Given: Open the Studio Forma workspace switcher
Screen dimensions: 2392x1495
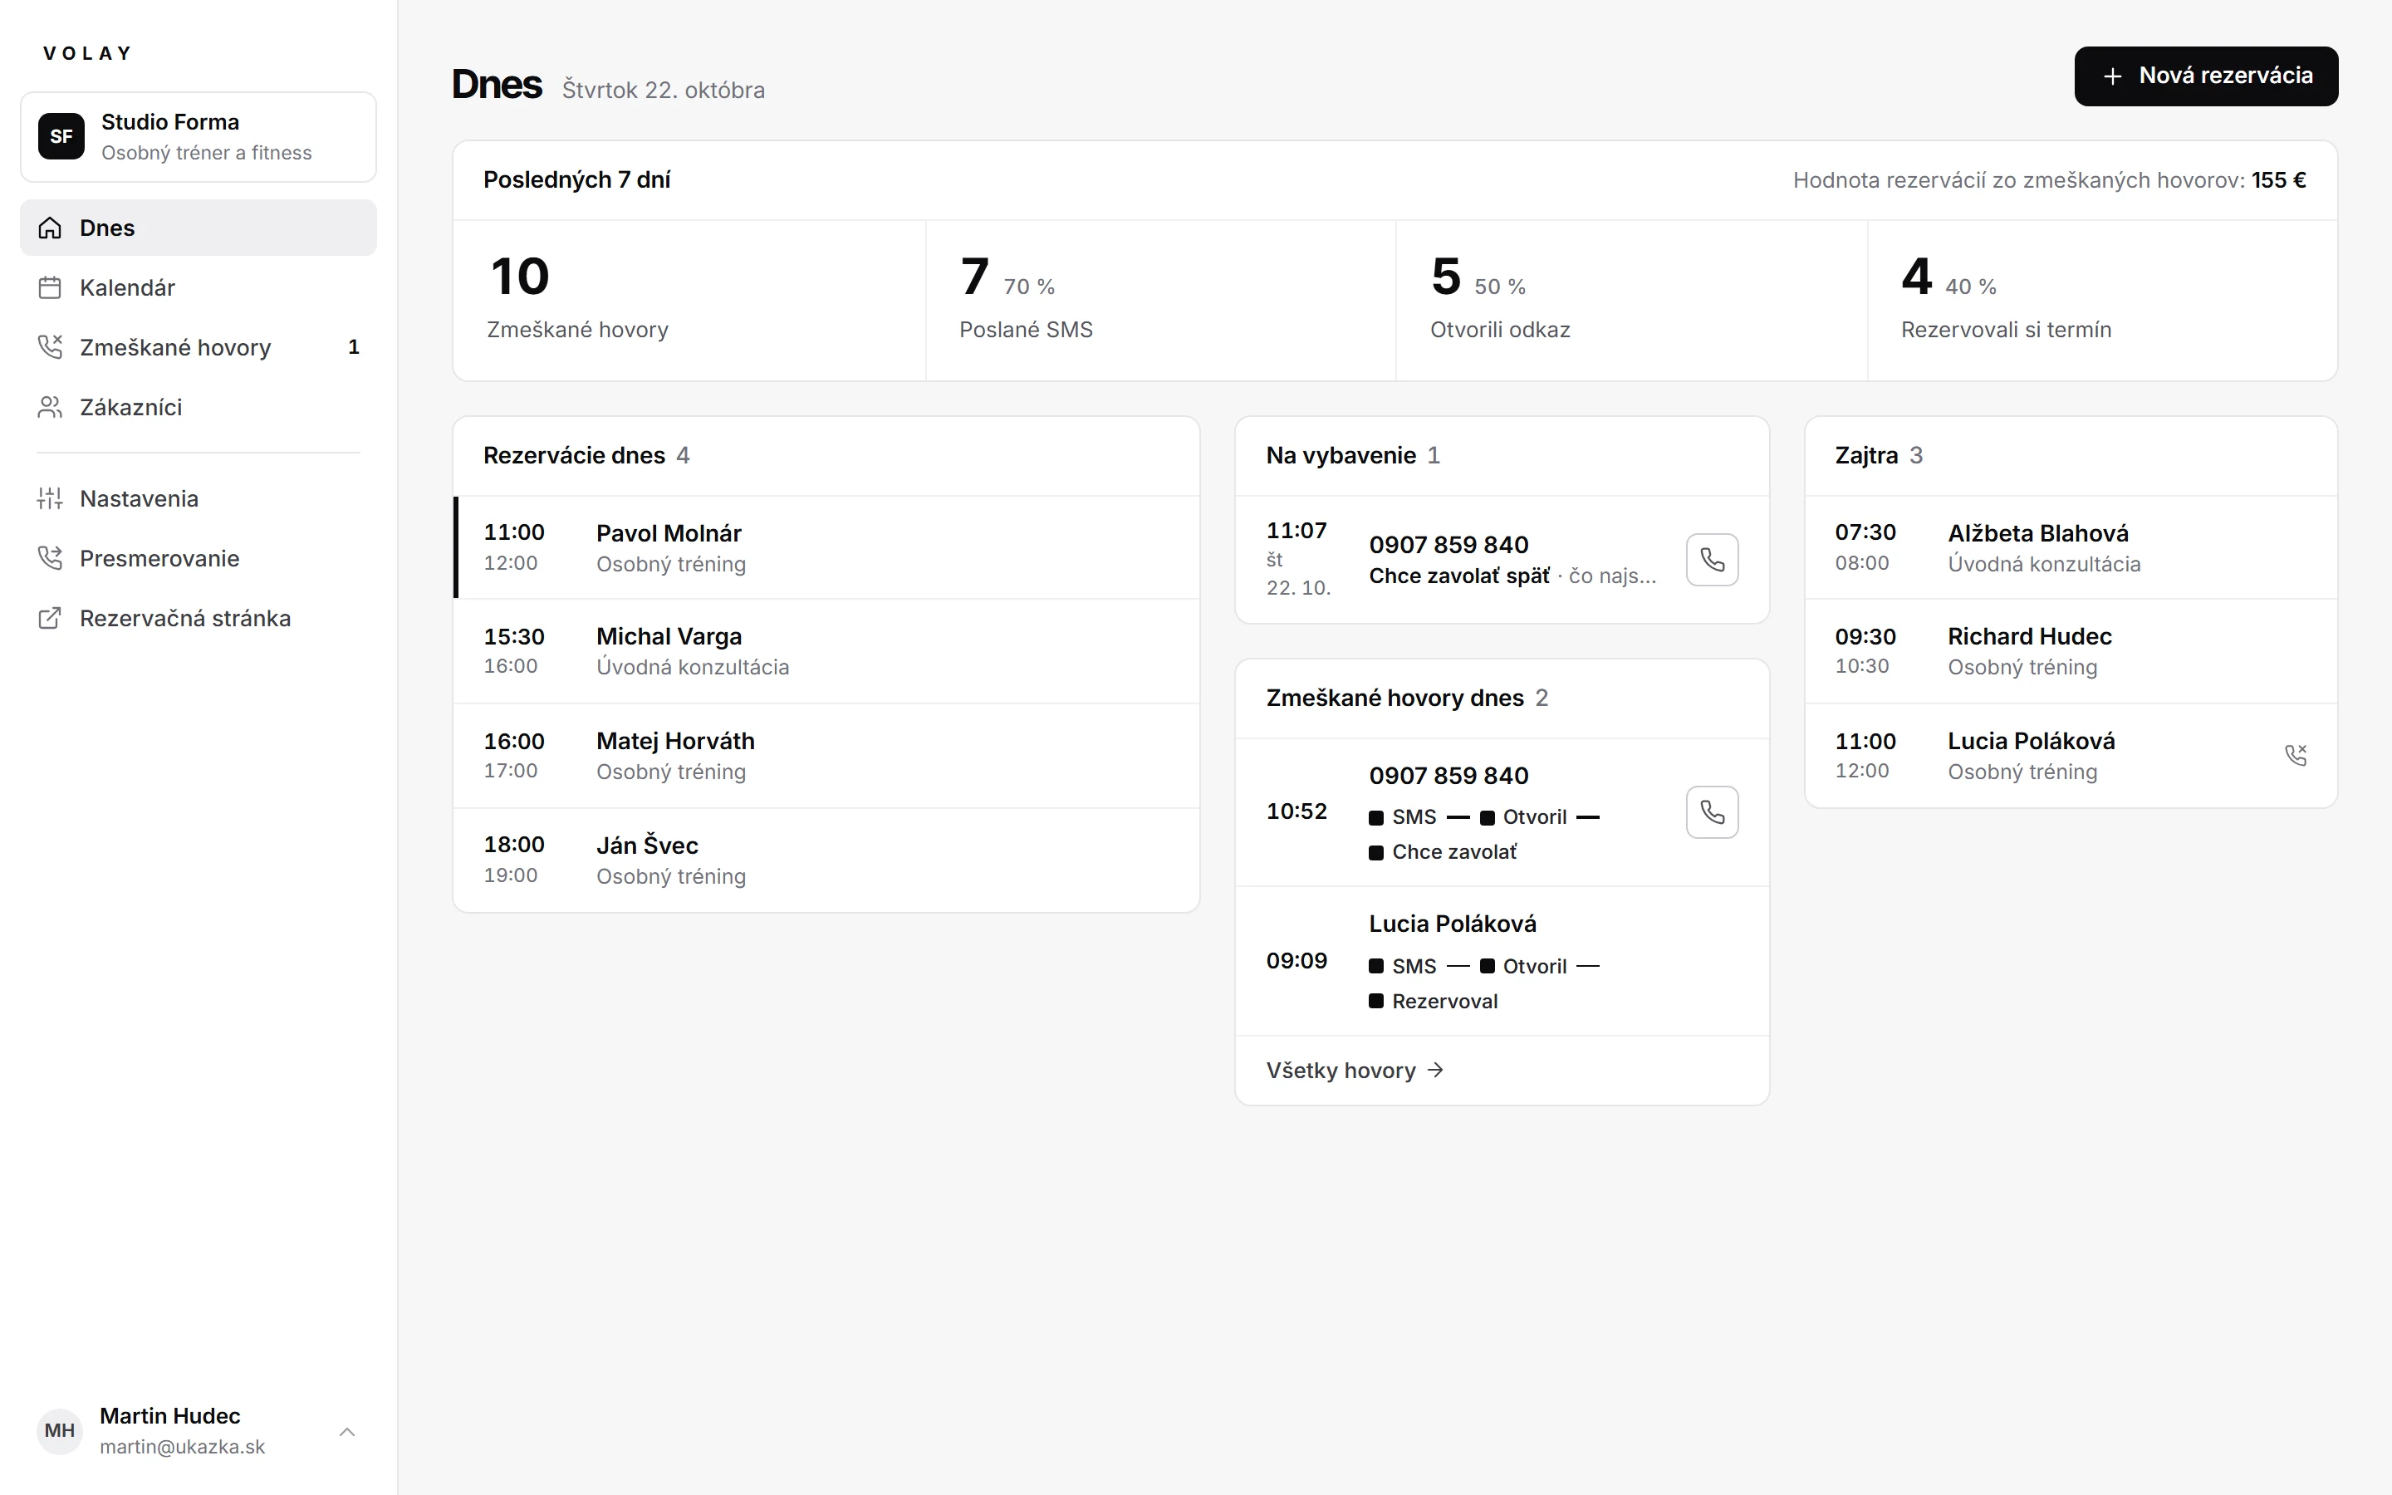Looking at the screenshot, I should click(199, 136).
